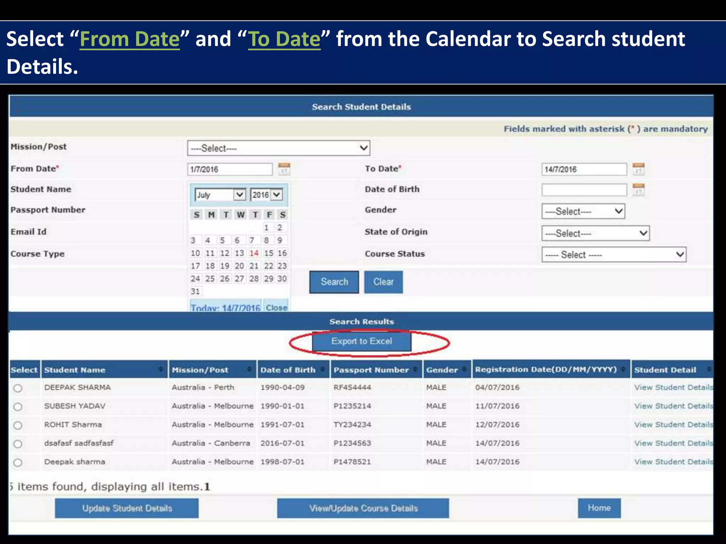Image resolution: width=726 pixels, height=544 pixels.
Task: Click Australia - Canberra cell
Action: pyautogui.click(x=211, y=443)
